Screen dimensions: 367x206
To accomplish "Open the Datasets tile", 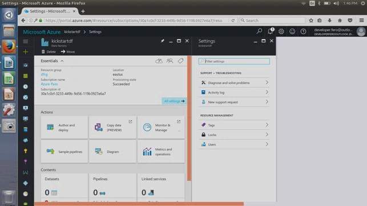I will point(64,187).
